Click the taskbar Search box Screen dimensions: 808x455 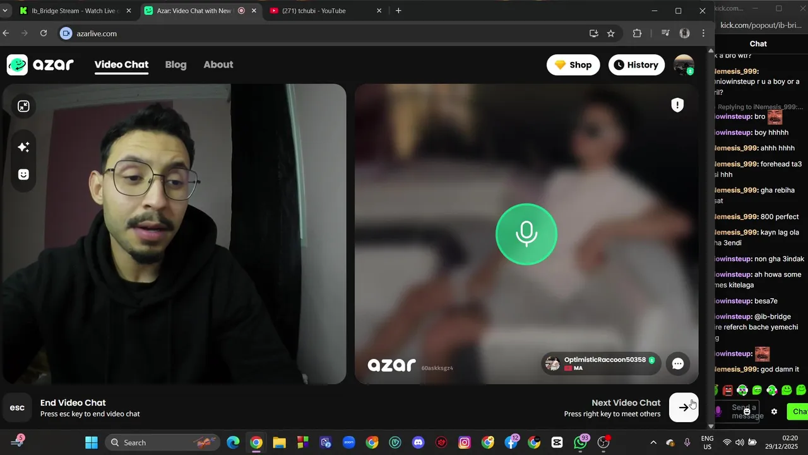click(x=162, y=442)
